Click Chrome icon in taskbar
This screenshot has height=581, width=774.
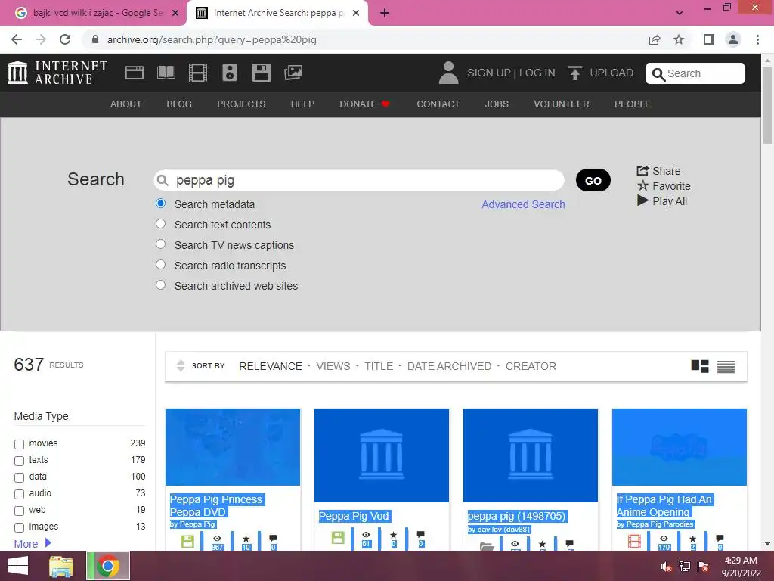(107, 566)
